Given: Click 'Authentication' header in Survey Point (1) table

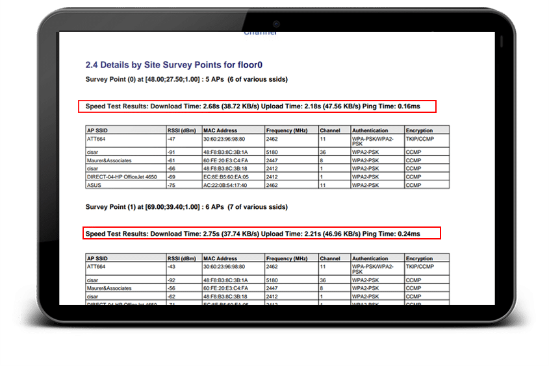Looking at the screenshot, I should [370, 258].
